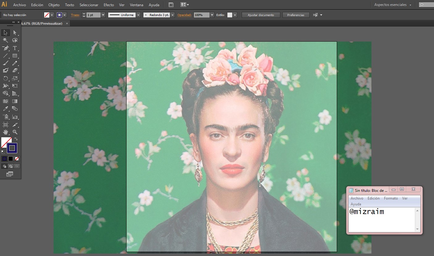Select the Selection tool (black arrow)
This screenshot has height=256, width=434.
click(x=5, y=33)
